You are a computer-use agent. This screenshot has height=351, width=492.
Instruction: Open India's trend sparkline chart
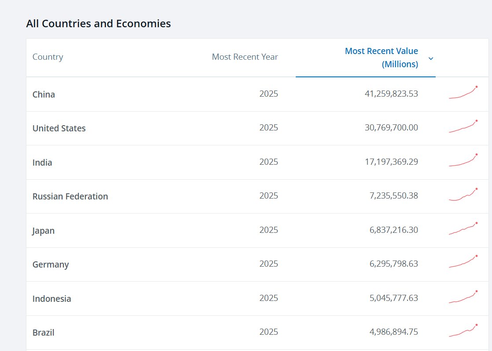click(463, 160)
